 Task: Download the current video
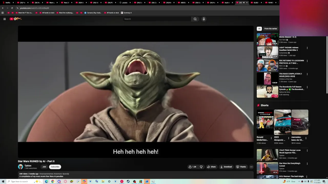click(x=226, y=167)
